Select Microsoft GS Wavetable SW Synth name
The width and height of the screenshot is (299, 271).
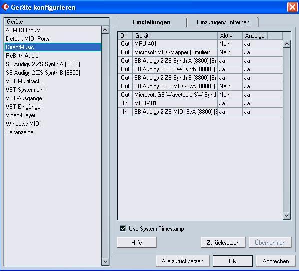[175, 95]
